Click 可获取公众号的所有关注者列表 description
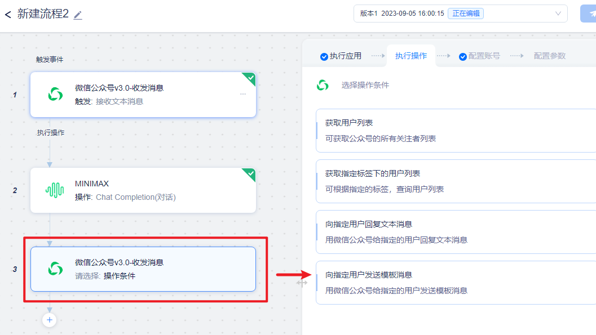 click(x=381, y=139)
